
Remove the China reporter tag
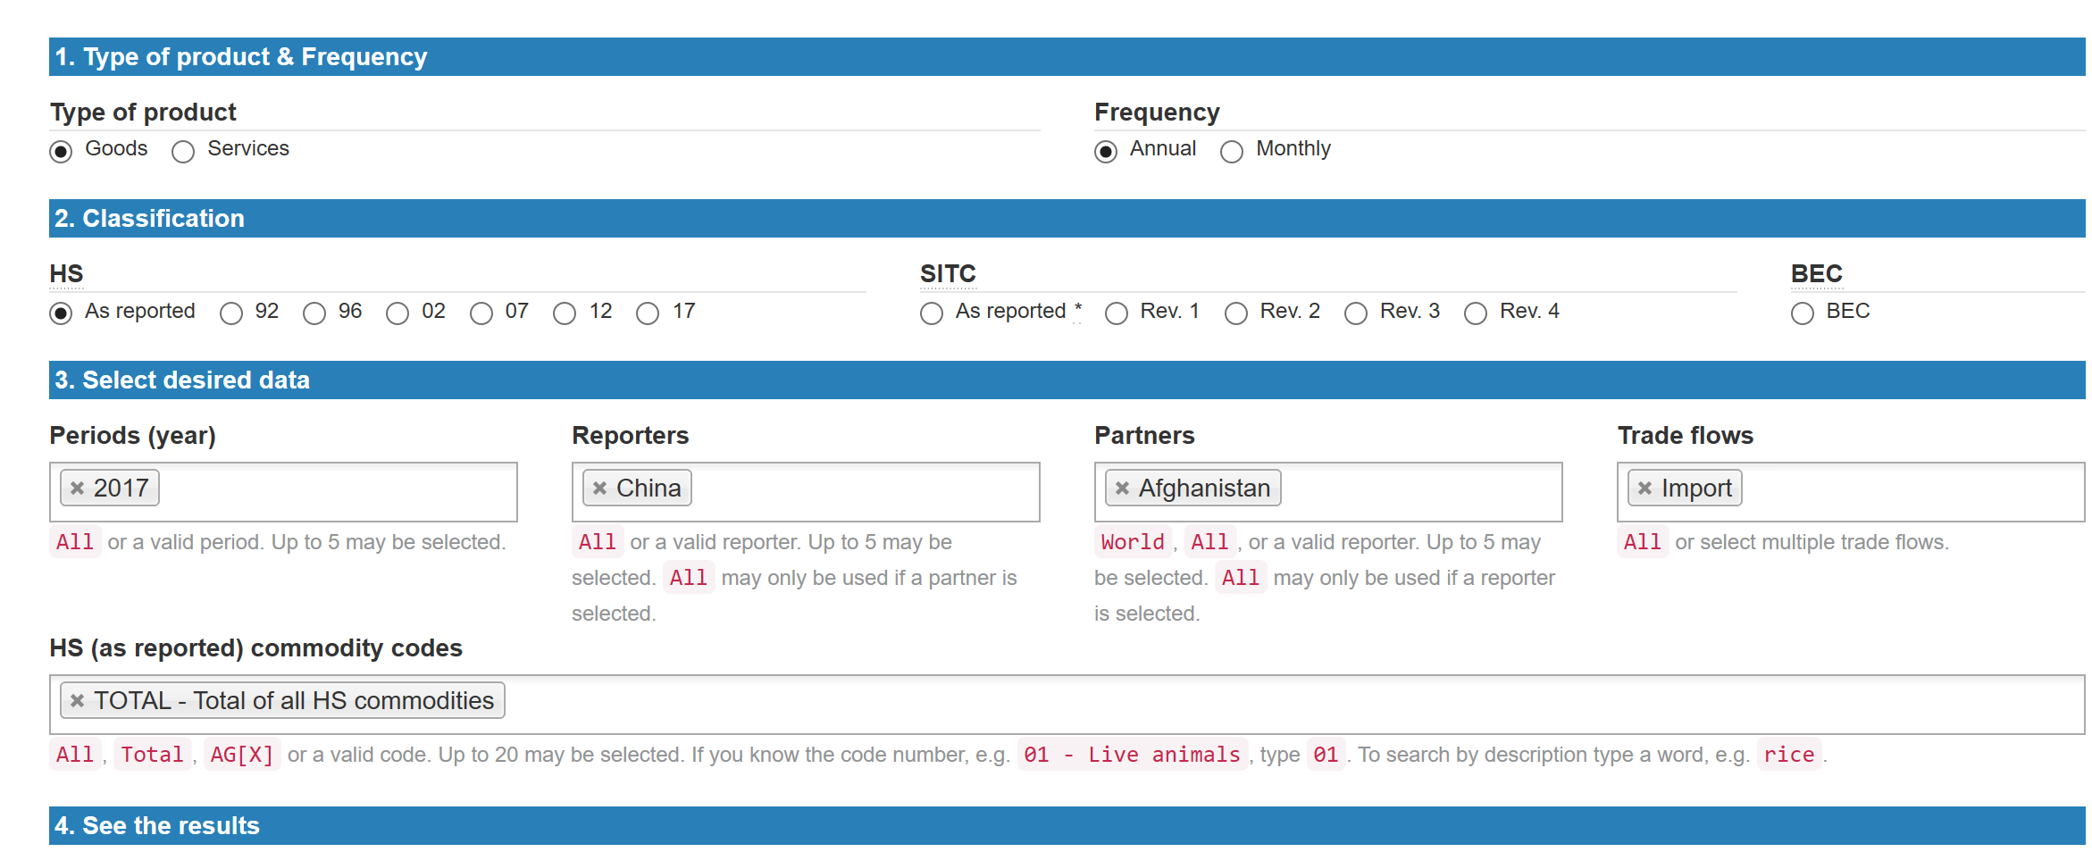point(600,489)
